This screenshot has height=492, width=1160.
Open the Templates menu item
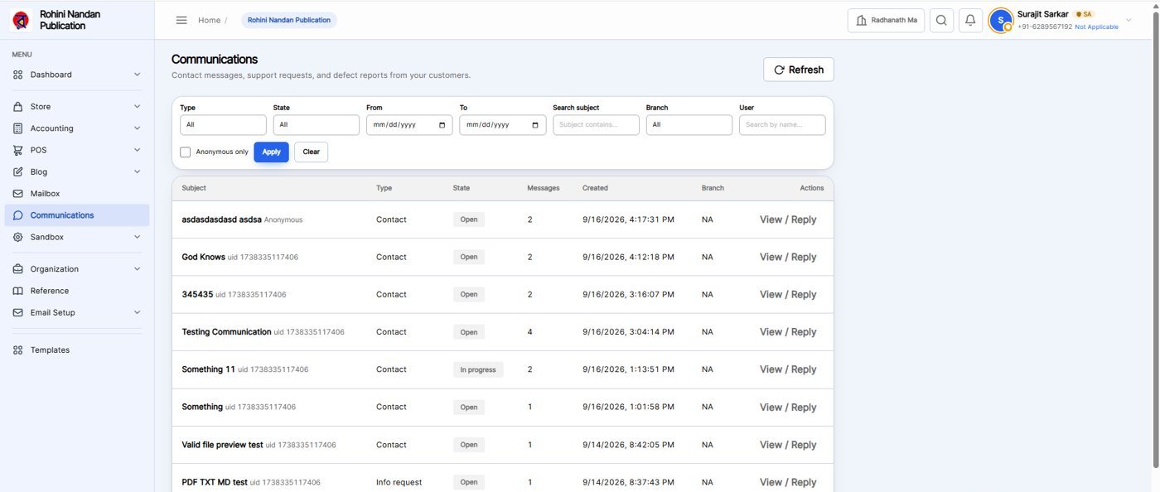[77, 350]
